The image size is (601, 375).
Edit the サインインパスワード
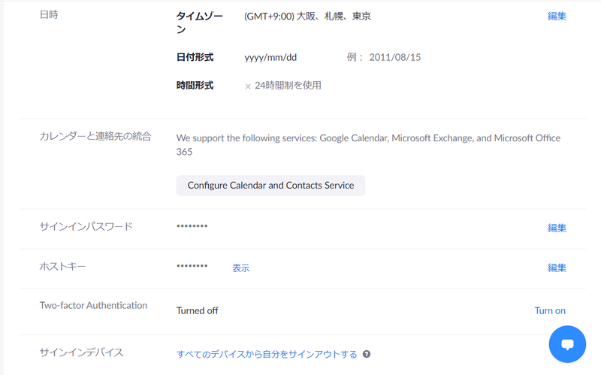tap(557, 228)
